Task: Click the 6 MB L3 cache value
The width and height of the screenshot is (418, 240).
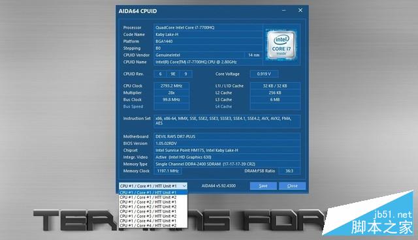Action: 275,100
